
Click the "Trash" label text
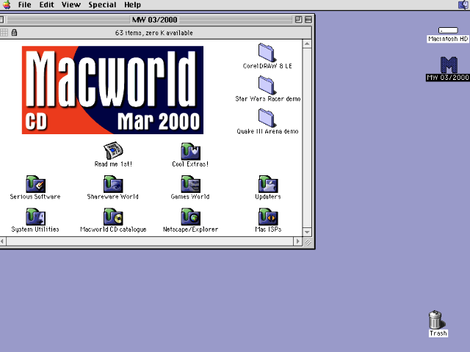tap(438, 334)
